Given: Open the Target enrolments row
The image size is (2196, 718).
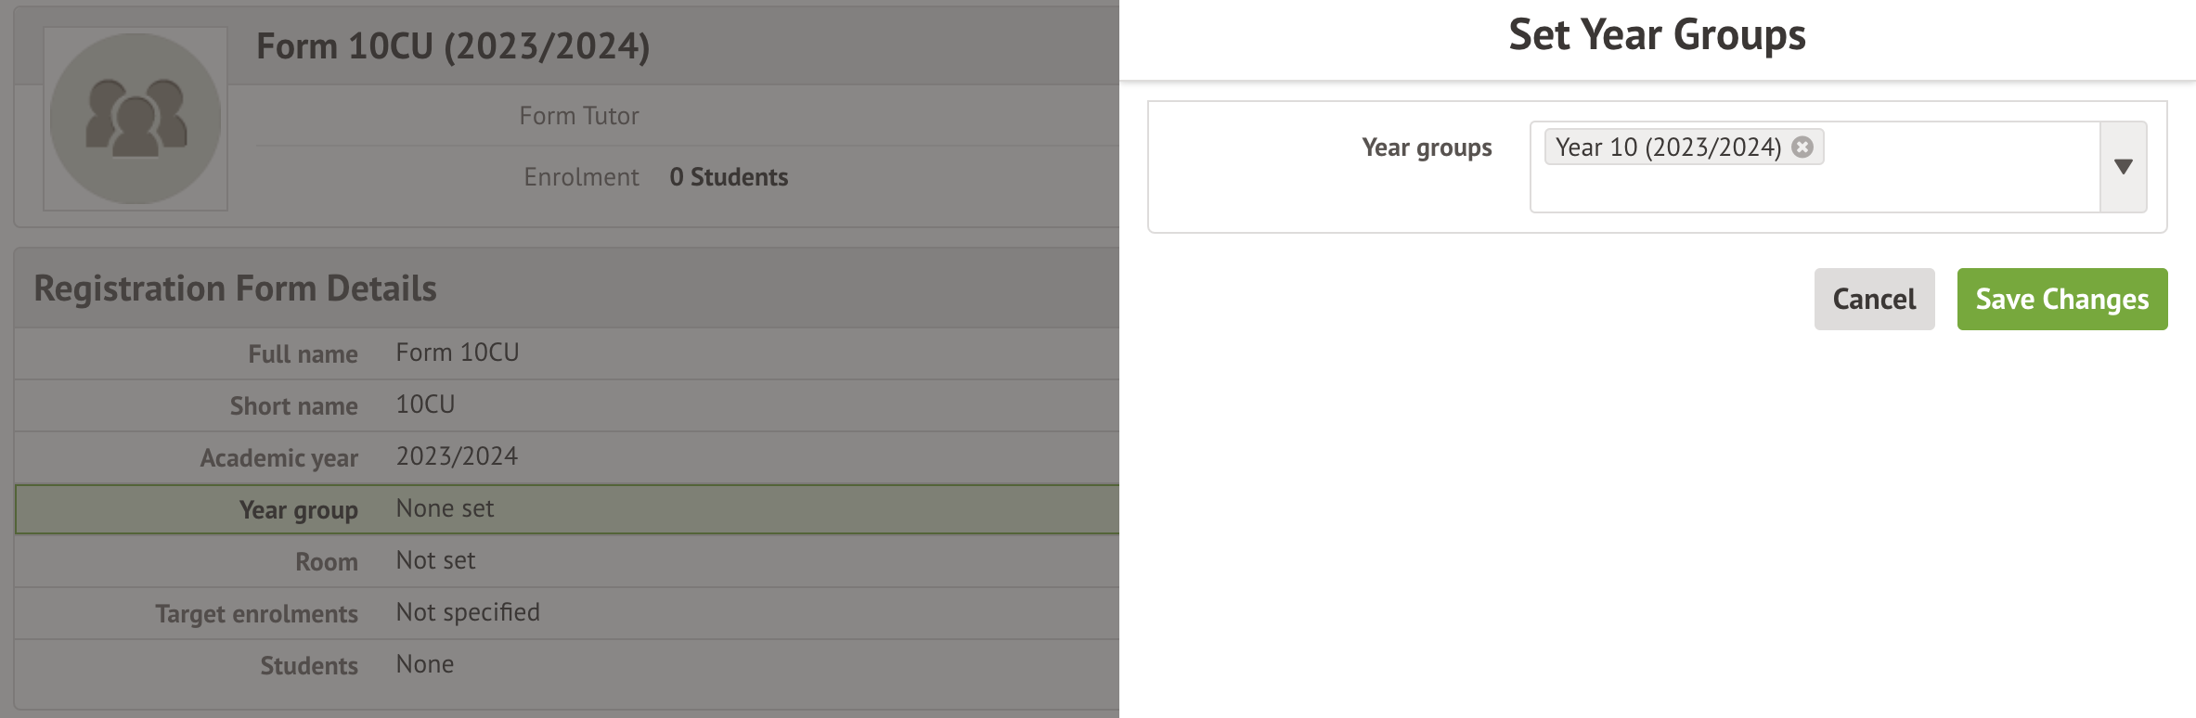Looking at the screenshot, I should point(566,613).
